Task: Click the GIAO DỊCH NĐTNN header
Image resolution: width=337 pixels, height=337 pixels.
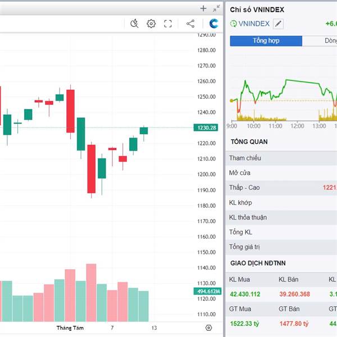Action: 258,263
